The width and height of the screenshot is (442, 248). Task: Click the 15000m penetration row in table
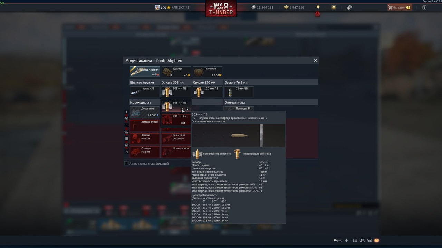(210, 221)
